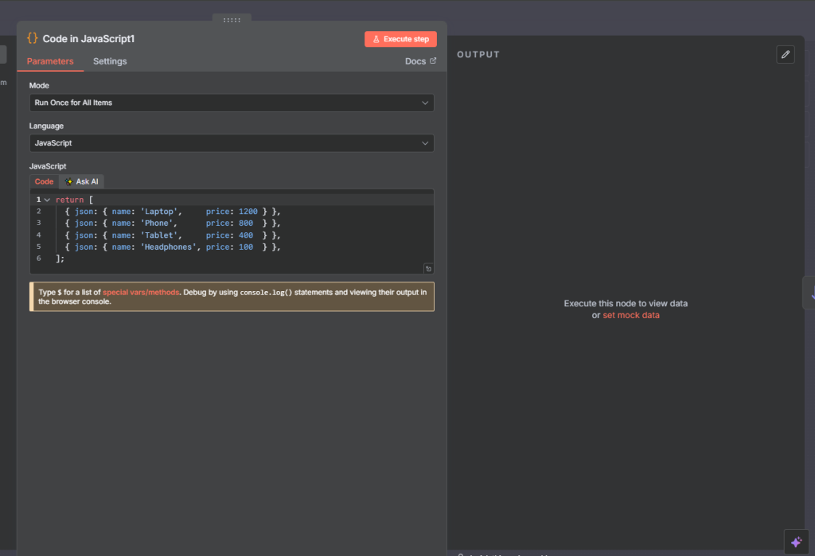Open the AI assistant sparkle button

click(796, 542)
